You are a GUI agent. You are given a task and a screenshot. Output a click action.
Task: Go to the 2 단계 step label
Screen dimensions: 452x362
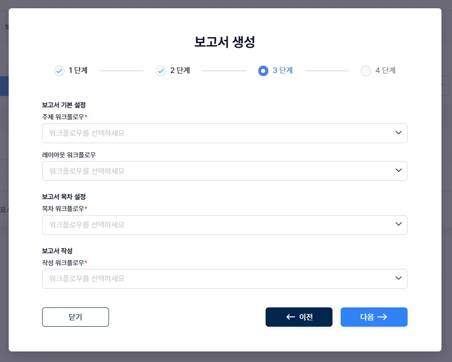[180, 71]
